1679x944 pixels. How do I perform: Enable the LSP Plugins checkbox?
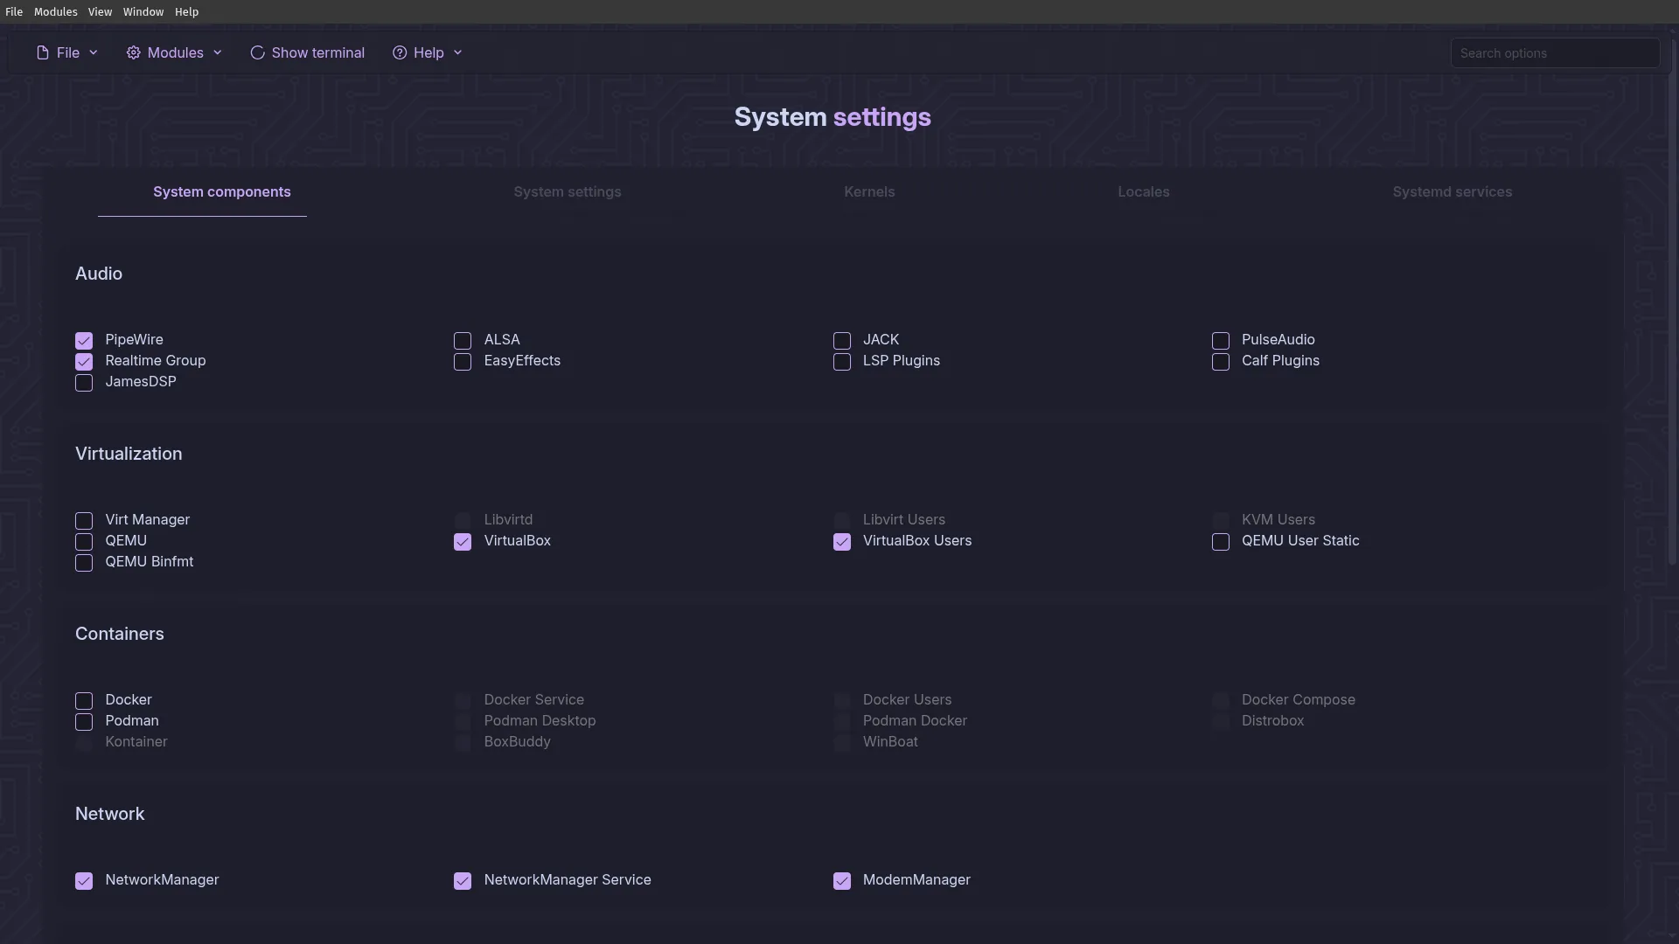tap(842, 362)
